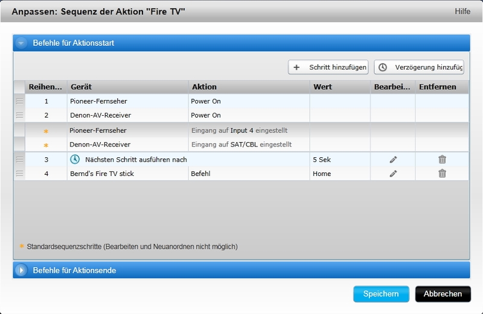This screenshot has height=314, width=483.
Task: Delete the 5 Sek delay step via trash icon
Action: click(x=442, y=160)
